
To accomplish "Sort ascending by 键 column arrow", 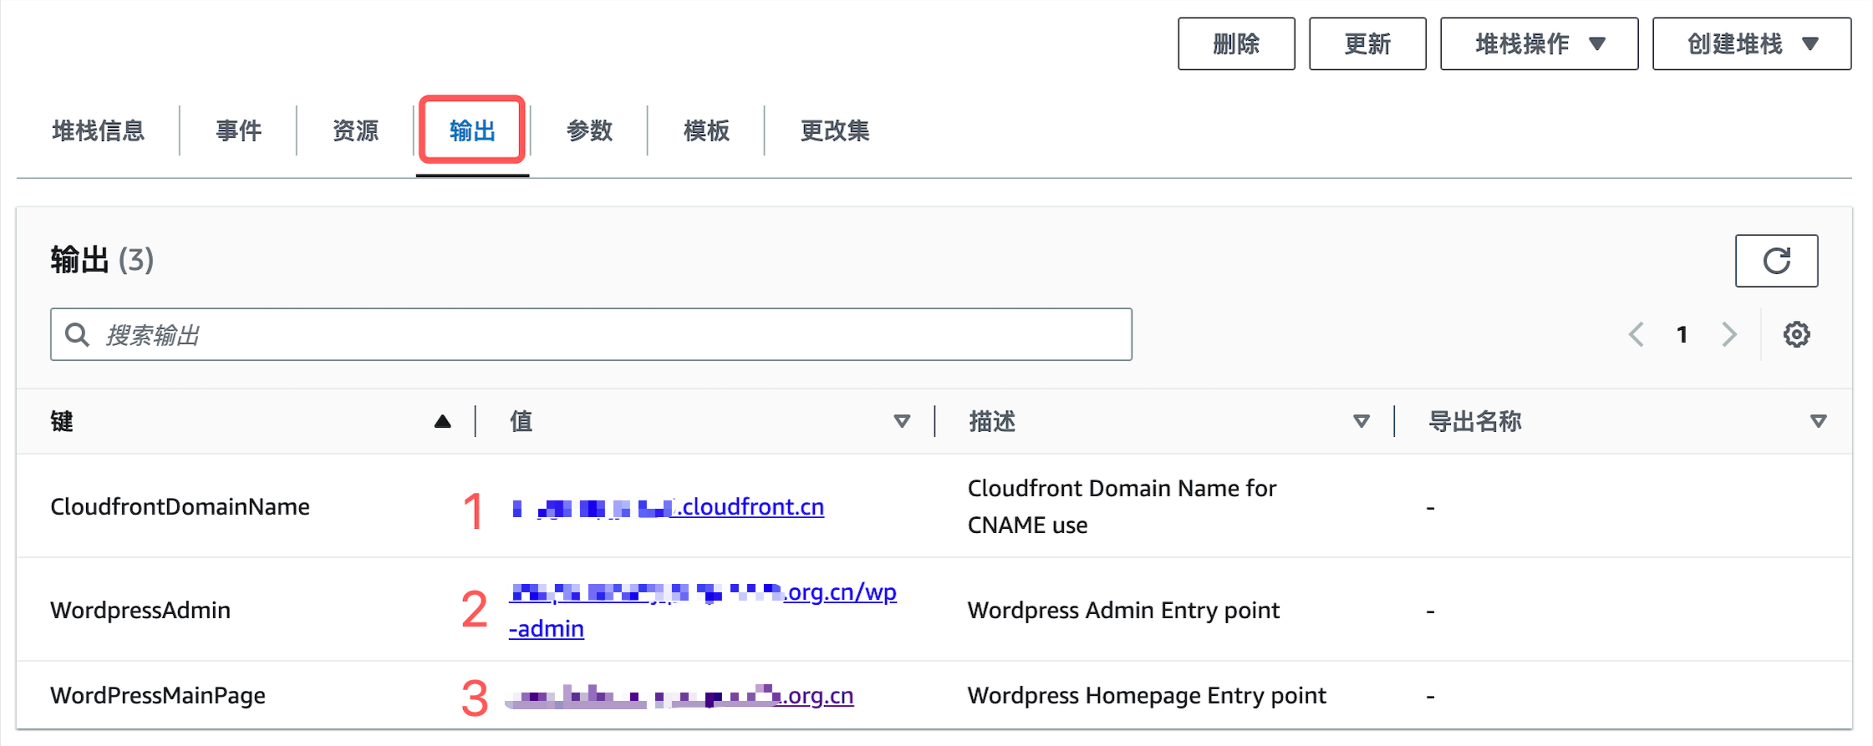I will click(443, 422).
